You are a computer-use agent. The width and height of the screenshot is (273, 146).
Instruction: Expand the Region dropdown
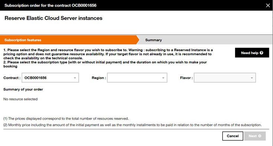137,77
